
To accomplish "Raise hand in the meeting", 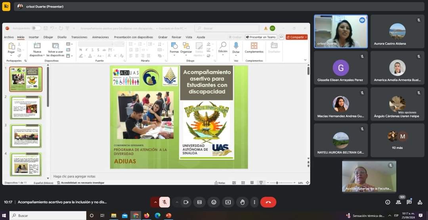I will 242,202.
